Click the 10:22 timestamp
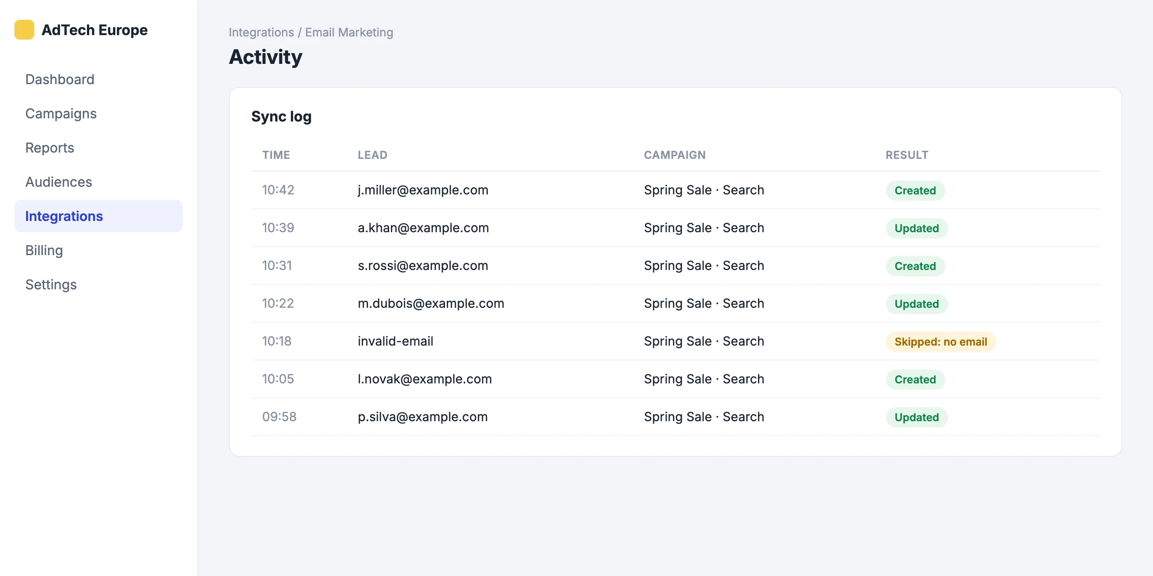The image size is (1153, 576). pos(278,303)
